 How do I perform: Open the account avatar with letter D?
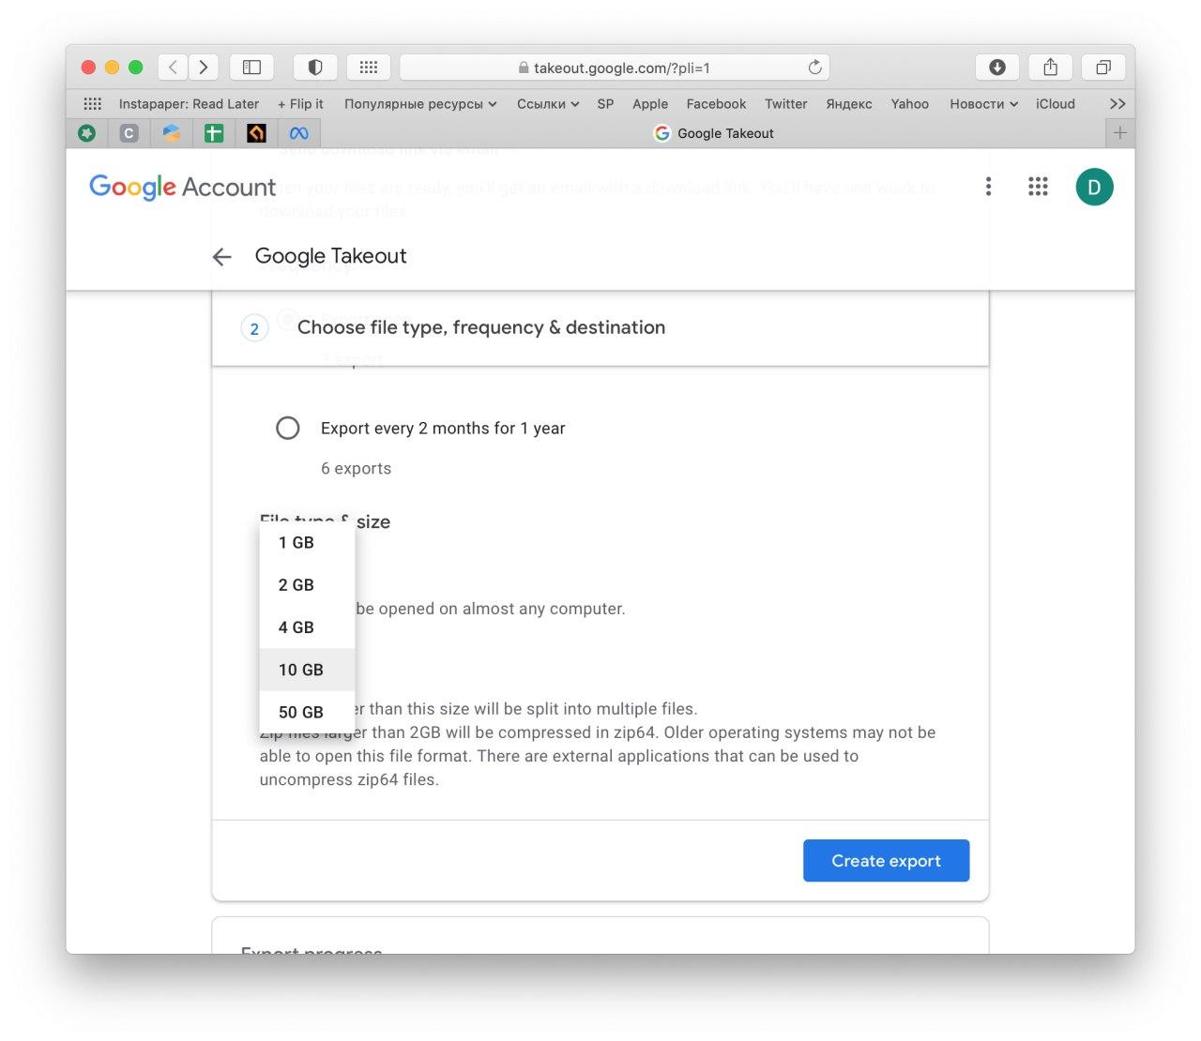(1094, 187)
